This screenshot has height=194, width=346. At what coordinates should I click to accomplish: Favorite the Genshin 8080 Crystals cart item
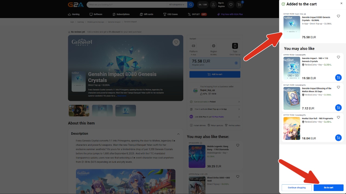tap(338, 16)
